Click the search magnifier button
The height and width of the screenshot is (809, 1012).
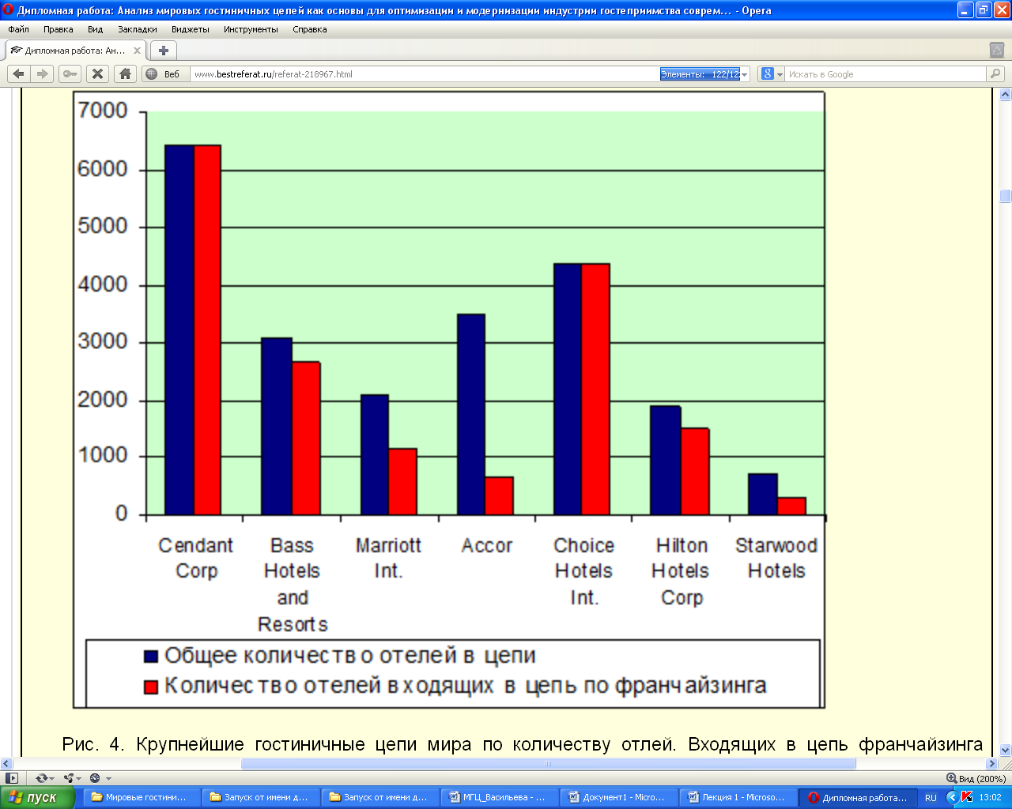click(995, 74)
